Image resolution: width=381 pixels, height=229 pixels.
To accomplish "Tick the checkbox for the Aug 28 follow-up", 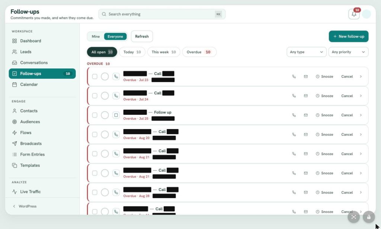I will point(95,192).
